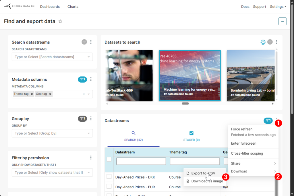294x196 pixels.
Task: Open Datasets to search kebab menu
Action: (x=276, y=42)
